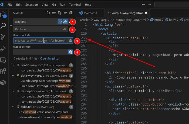Collapse the replace field chevron
189x124 pixels.
11,25
